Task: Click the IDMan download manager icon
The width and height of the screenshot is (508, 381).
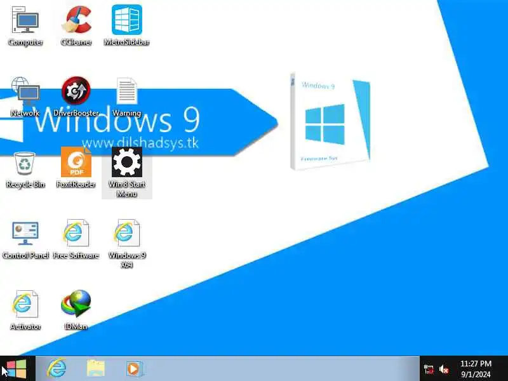Action: tap(76, 304)
